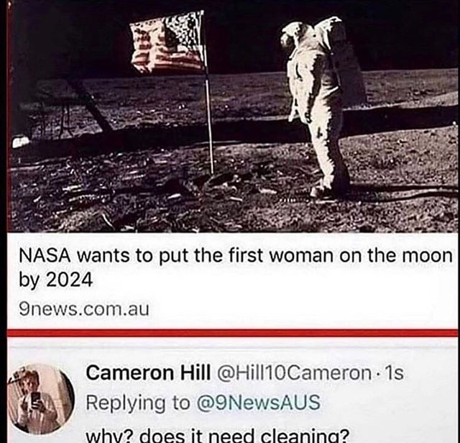Click the American flag in the photo
The height and width of the screenshot is (443, 460).
click(167, 42)
